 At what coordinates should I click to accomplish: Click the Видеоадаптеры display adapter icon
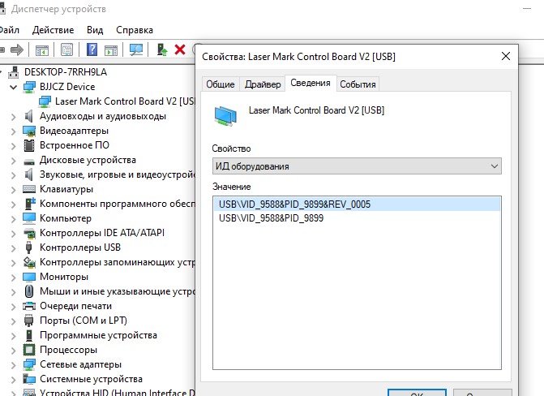pos(29,131)
